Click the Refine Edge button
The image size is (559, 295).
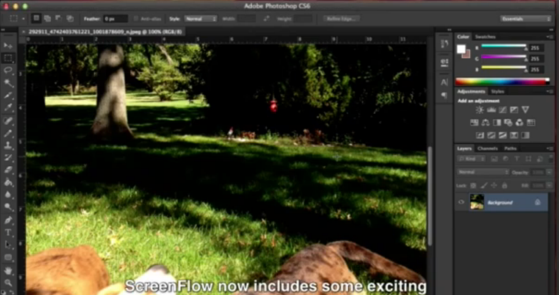[342, 19]
